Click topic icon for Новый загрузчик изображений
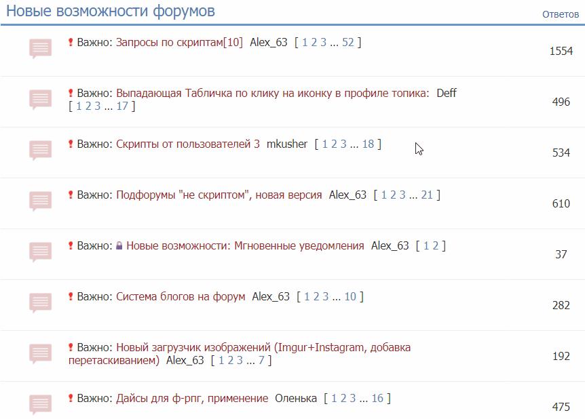 (x=40, y=354)
